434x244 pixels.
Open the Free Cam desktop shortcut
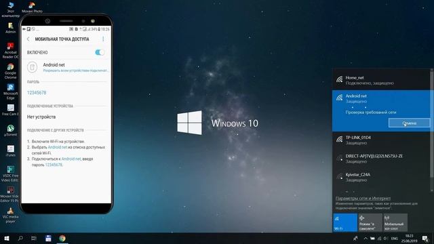11,110
